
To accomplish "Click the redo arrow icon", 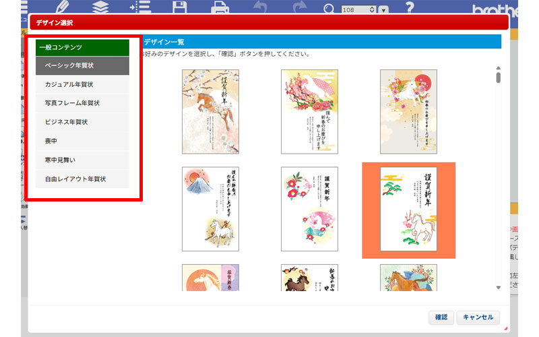I will [x=297, y=8].
